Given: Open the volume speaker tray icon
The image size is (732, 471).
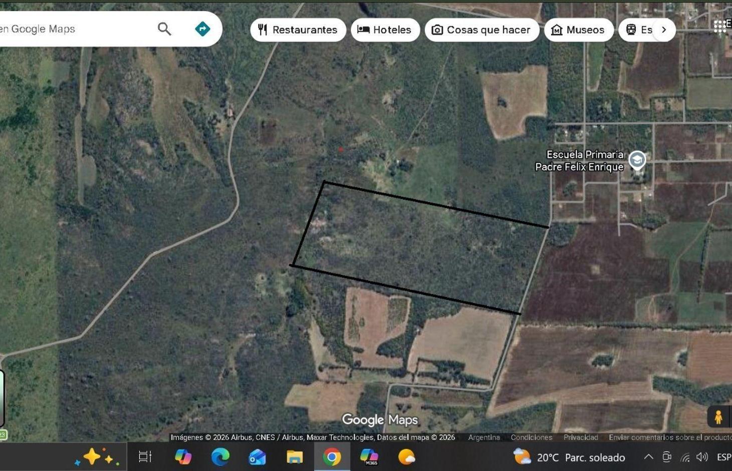Looking at the screenshot, I should coord(702,456).
